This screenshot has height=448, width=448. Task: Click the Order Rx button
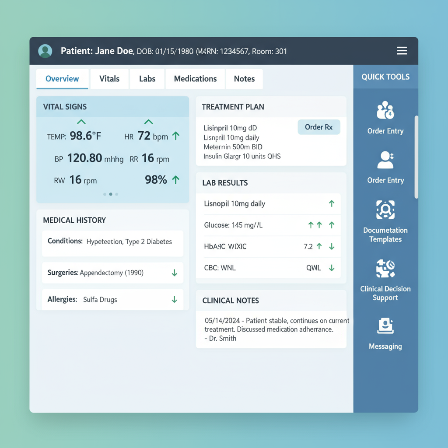click(x=319, y=127)
